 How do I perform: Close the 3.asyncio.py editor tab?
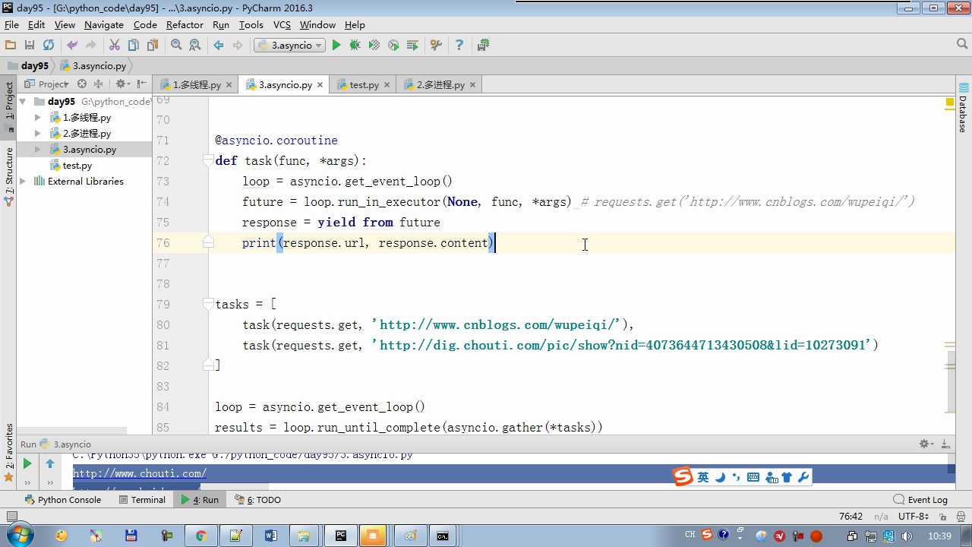[320, 85]
